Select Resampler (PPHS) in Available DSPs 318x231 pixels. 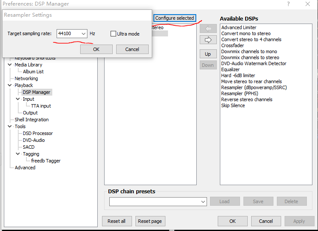click(x=239, y=93)
